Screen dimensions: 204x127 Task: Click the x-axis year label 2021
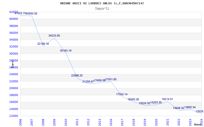168,122
